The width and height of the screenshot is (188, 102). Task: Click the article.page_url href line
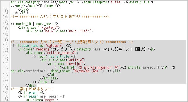coord(115,67)
